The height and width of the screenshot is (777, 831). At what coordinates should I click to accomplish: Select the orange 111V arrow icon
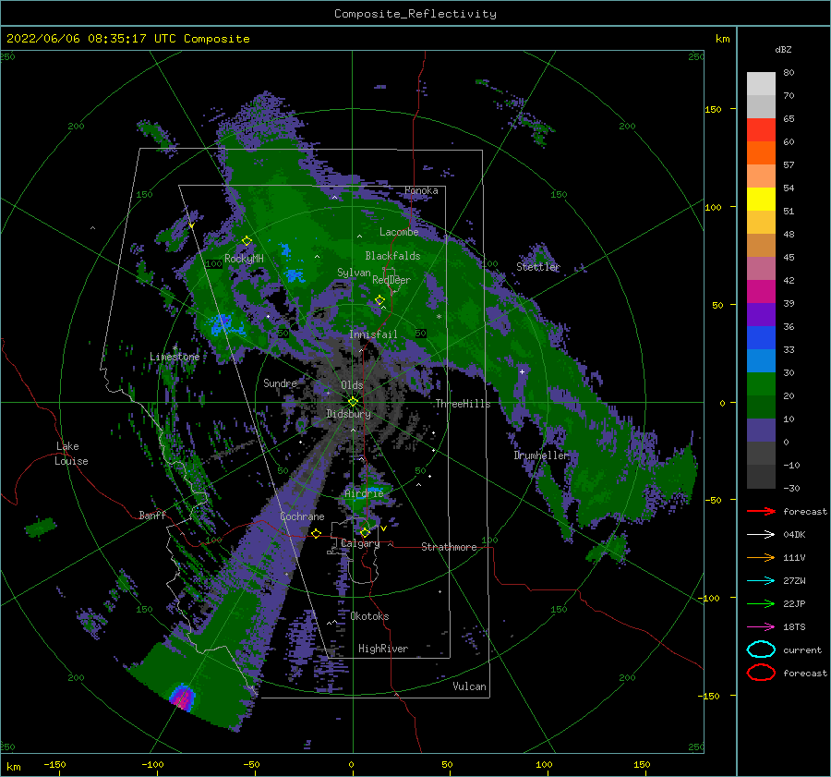coord(761,557)
